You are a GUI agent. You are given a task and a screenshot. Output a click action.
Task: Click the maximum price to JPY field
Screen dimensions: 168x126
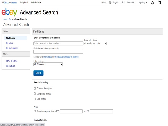click(x=101, y=111)
